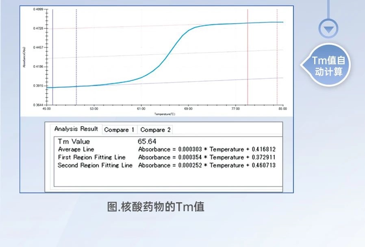Select the Tm Value row label
365x247 pixels.
click(74, 142)
